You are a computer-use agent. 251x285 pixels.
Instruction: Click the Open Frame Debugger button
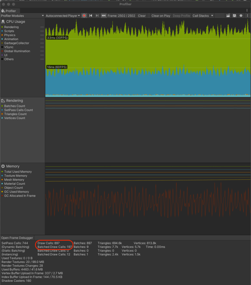coord(17,238)
